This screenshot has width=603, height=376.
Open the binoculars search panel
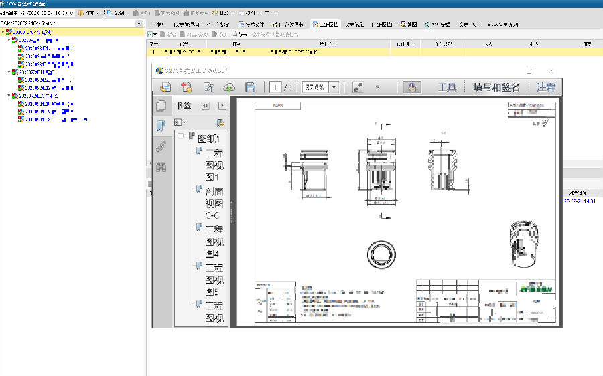point(161,168)
